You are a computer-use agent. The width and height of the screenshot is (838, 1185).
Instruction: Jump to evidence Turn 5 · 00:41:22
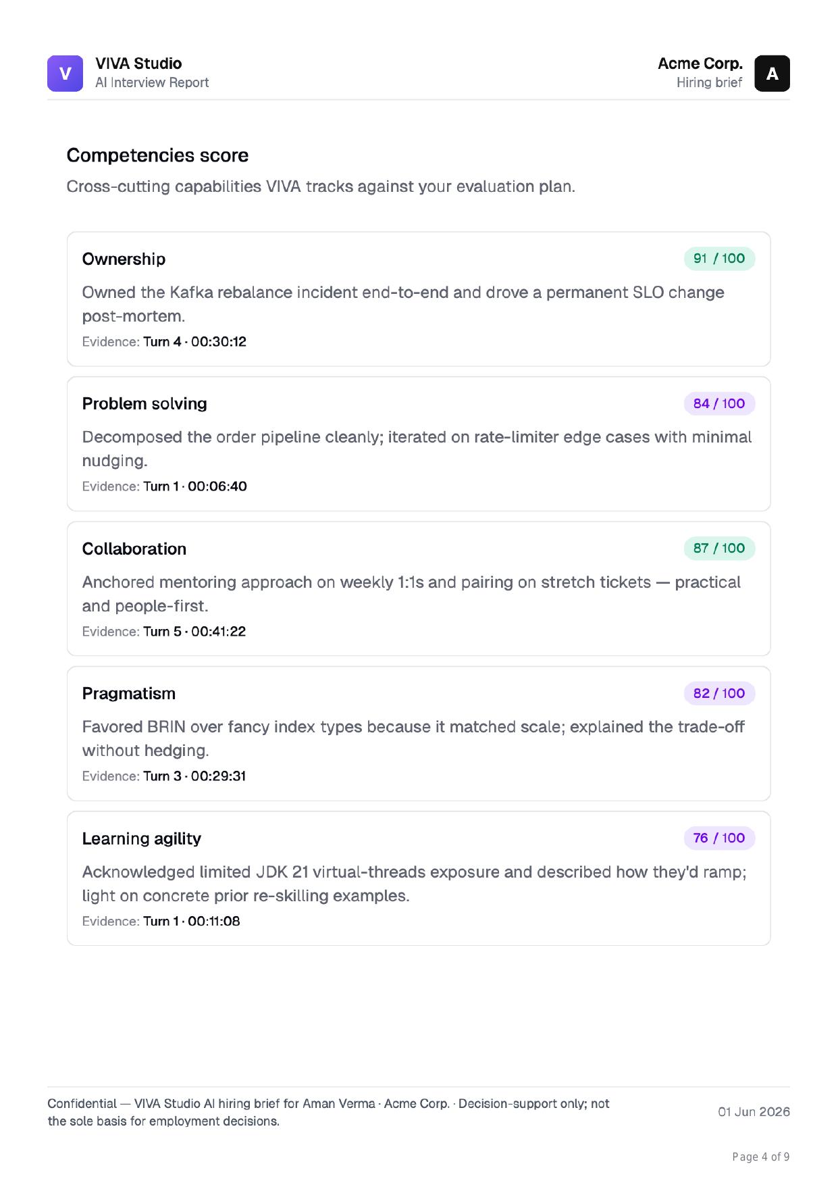(x=194, y=631)
